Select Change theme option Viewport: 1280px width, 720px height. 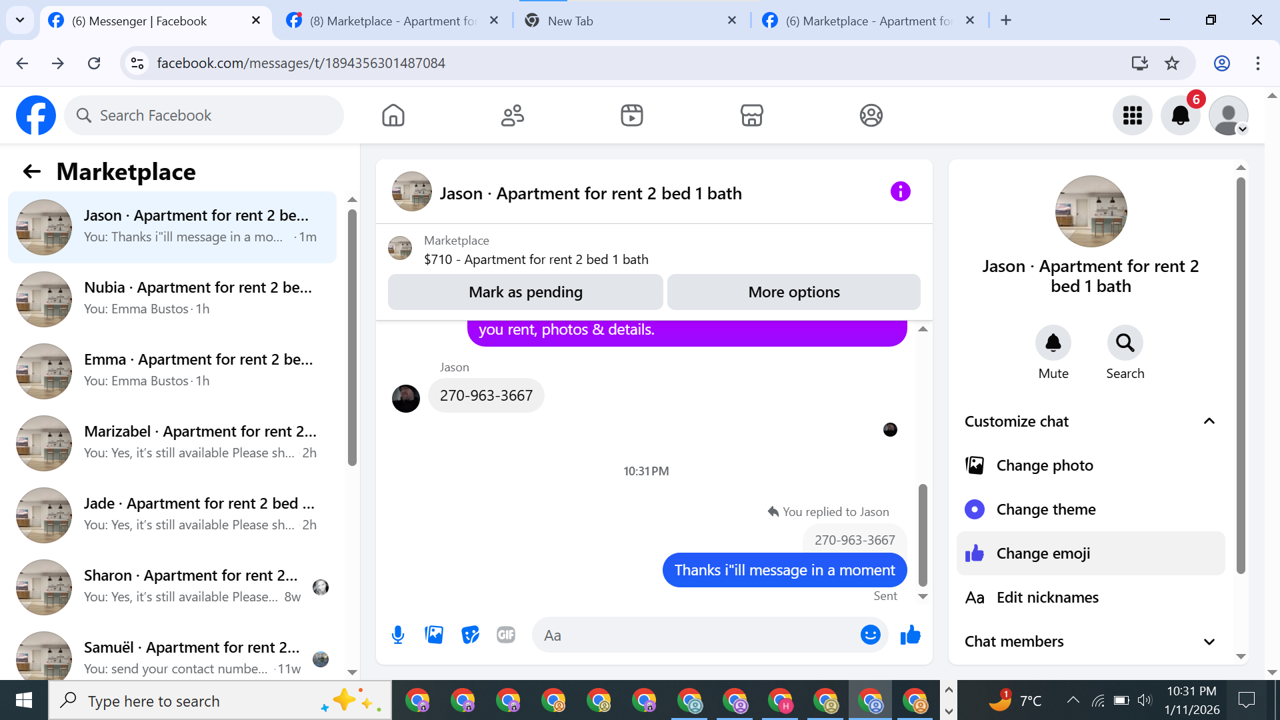pos(1091,509)
